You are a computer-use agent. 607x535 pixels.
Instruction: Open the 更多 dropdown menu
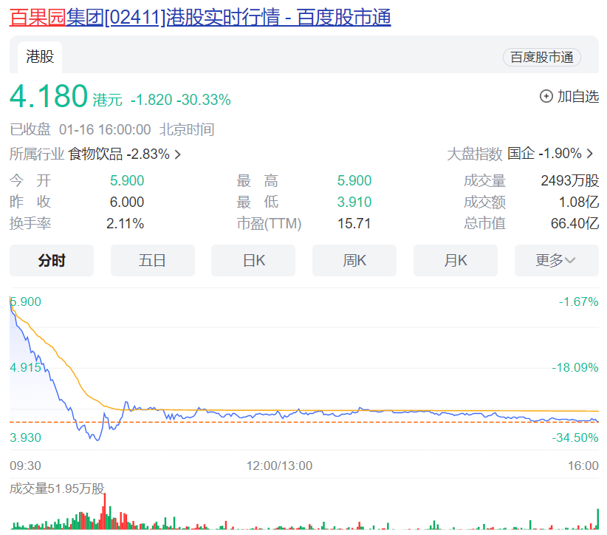(x=556, y=260)
